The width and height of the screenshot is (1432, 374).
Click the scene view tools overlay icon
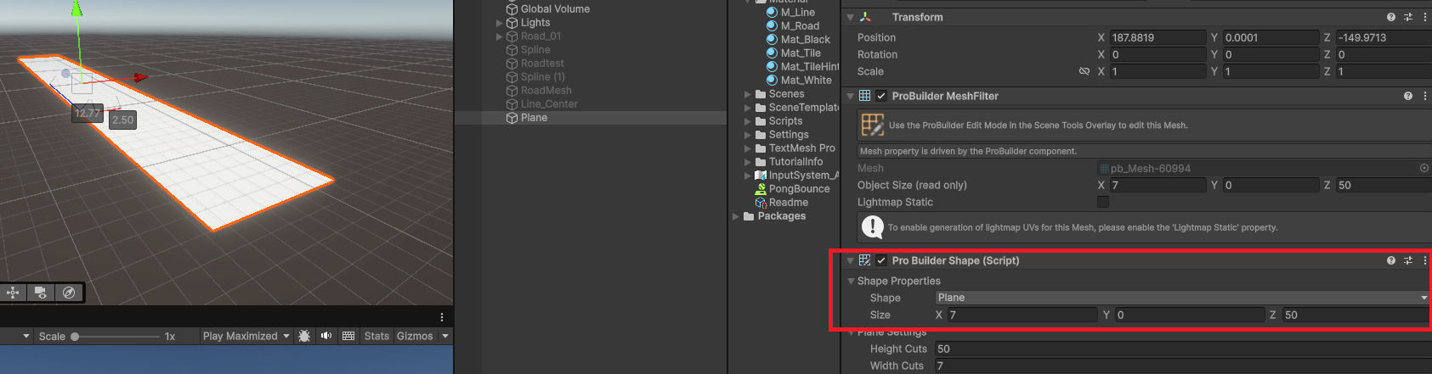[13, 293]
